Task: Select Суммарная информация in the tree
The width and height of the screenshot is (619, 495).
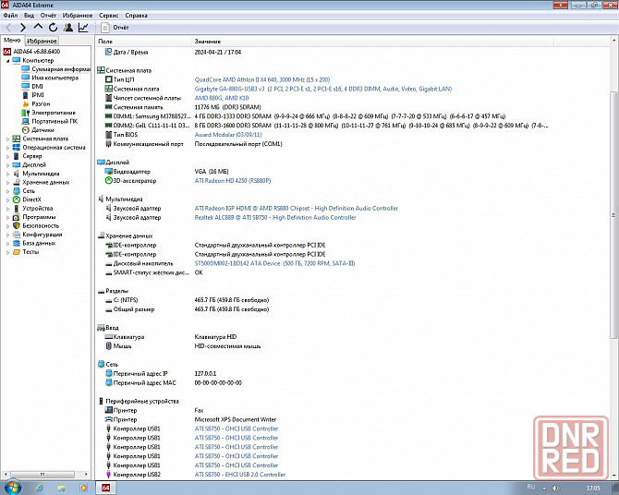Action: pyautogui.click(x=61, y=69)
